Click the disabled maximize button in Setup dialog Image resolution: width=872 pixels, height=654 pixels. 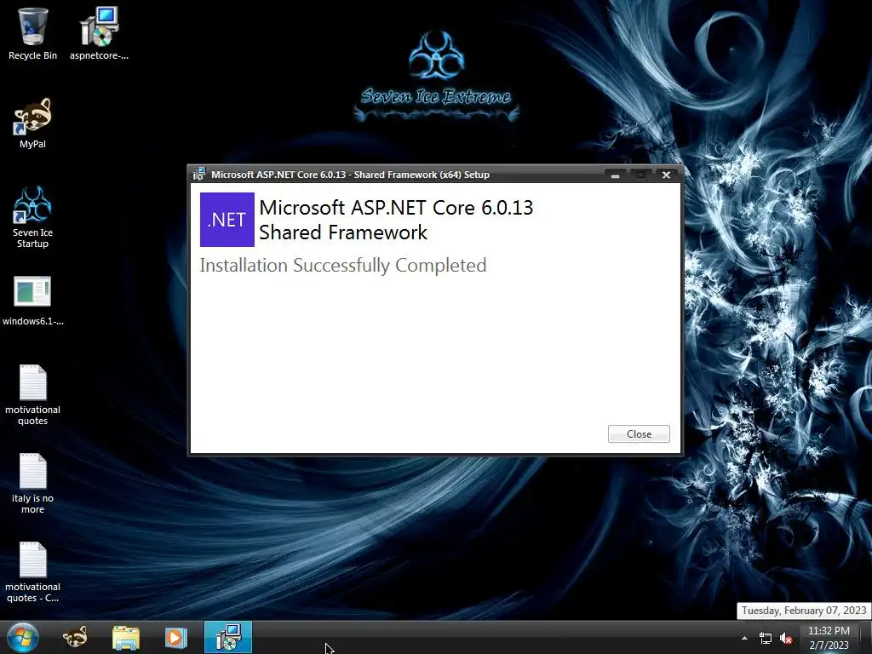click(640, 175)
